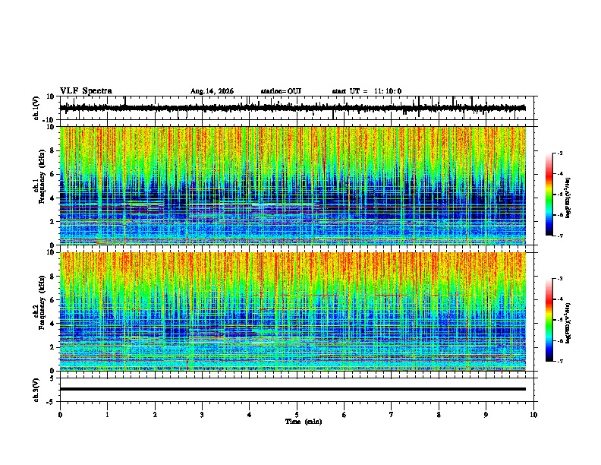The width and height of the screenshot is (601, 465).
Task: Click time axis tick label "6"
Action: 345,415
